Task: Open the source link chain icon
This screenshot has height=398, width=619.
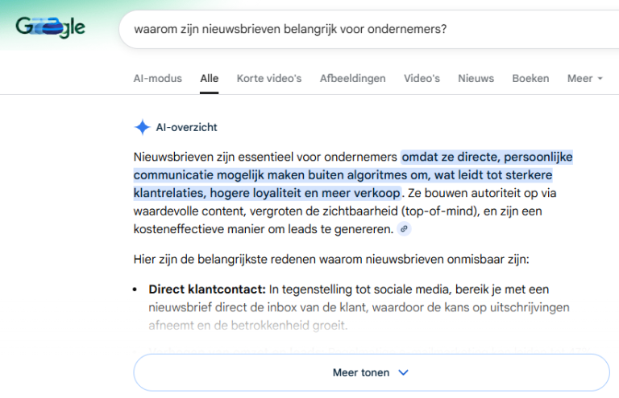Action: click(x=404, y=228)
